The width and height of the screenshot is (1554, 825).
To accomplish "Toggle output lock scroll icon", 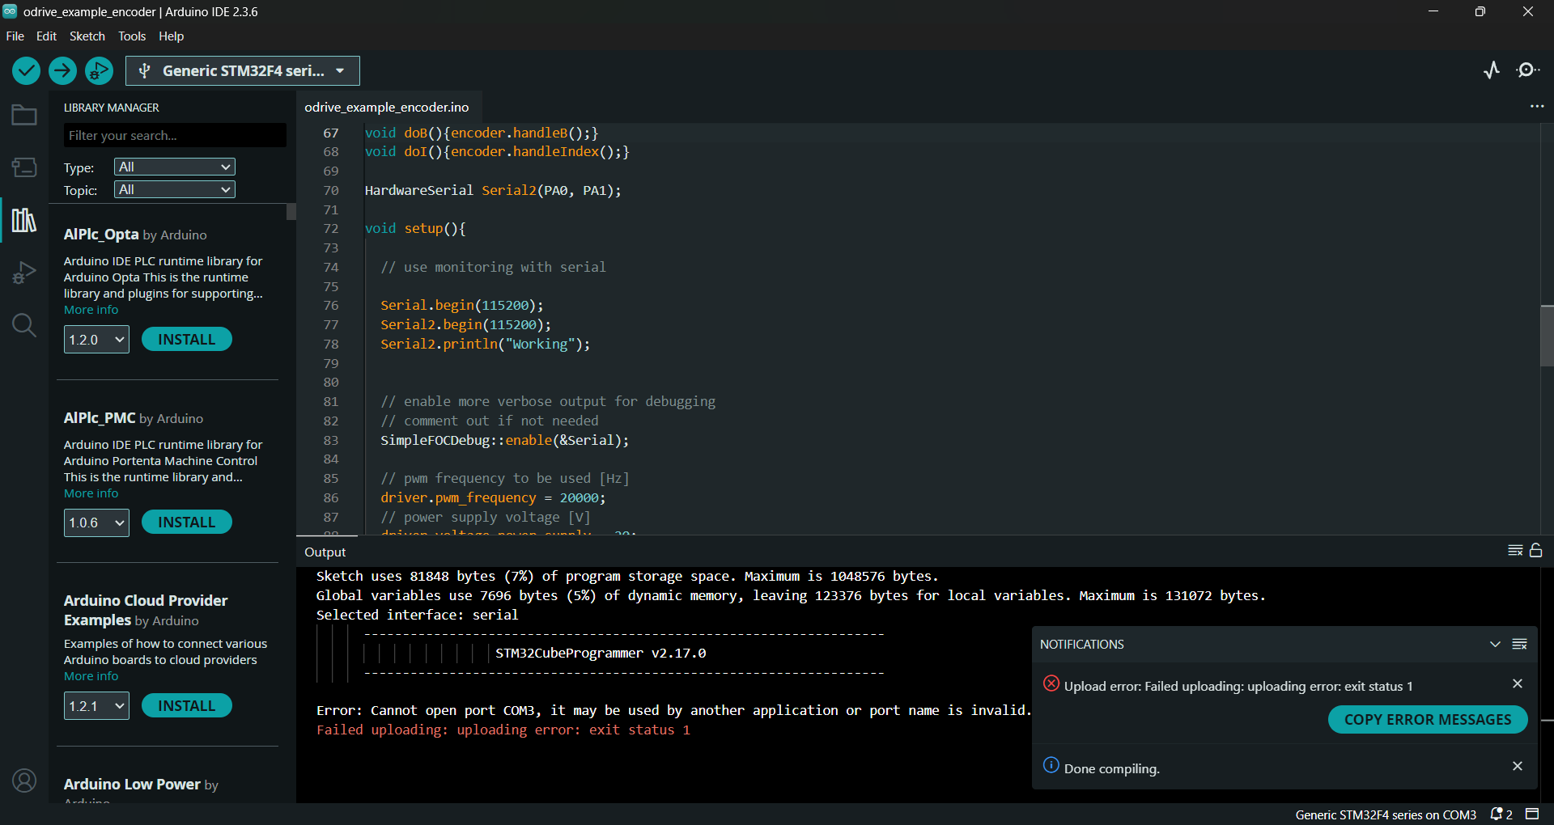I will [x=1536, y=551].
